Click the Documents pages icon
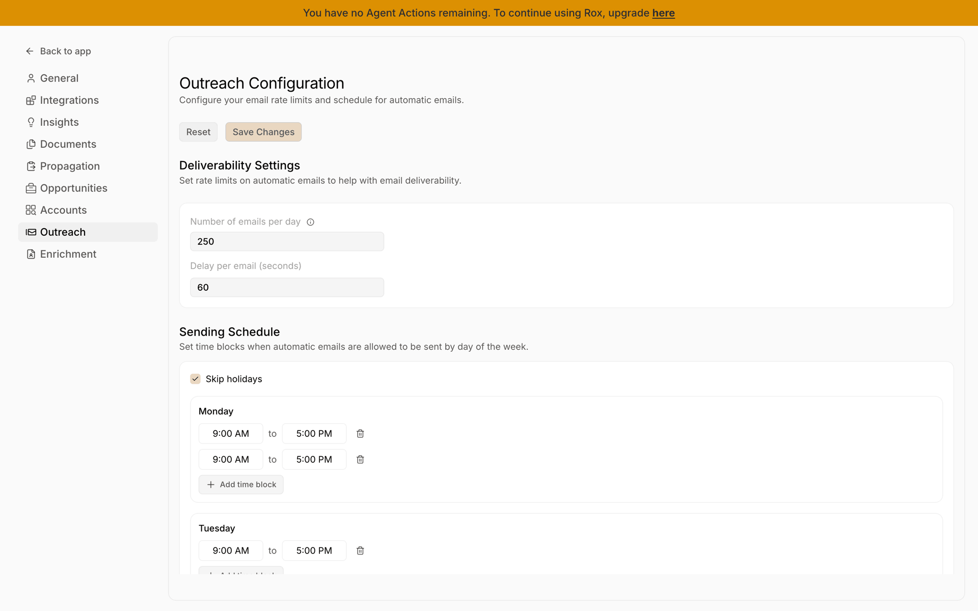The width and height of the screenshot is (978, 611). 31,144
